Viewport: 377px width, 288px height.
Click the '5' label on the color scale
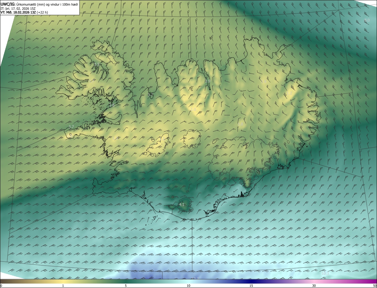click(126, 286)
